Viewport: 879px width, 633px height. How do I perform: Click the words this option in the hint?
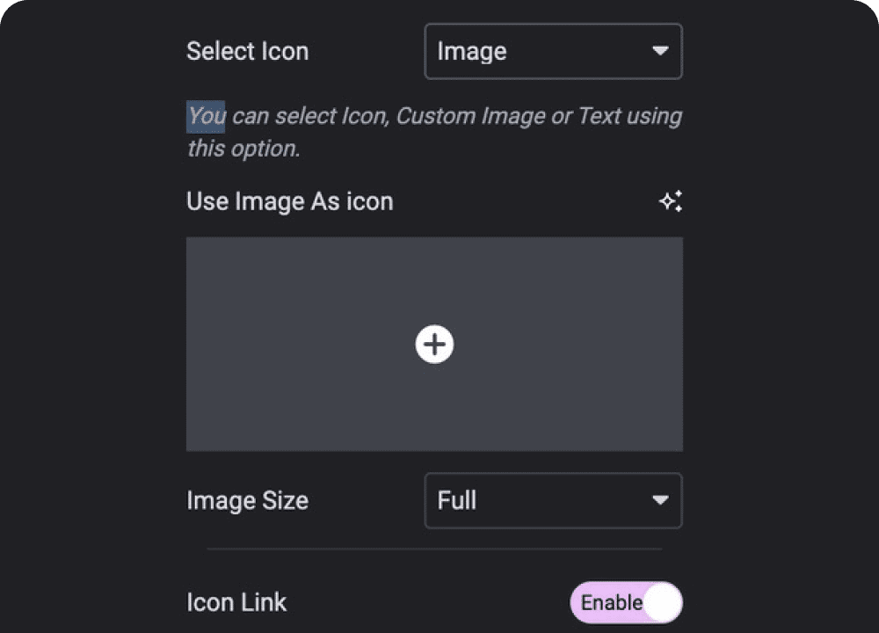[243, 148]
